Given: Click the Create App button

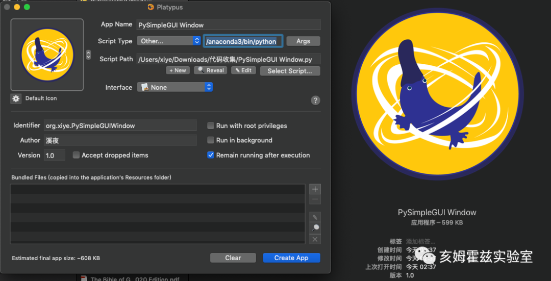Looking at the screenshot, I should (x=291, y=258).
